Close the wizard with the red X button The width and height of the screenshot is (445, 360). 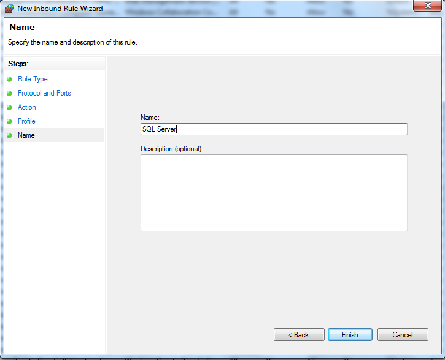pos(427,6)
